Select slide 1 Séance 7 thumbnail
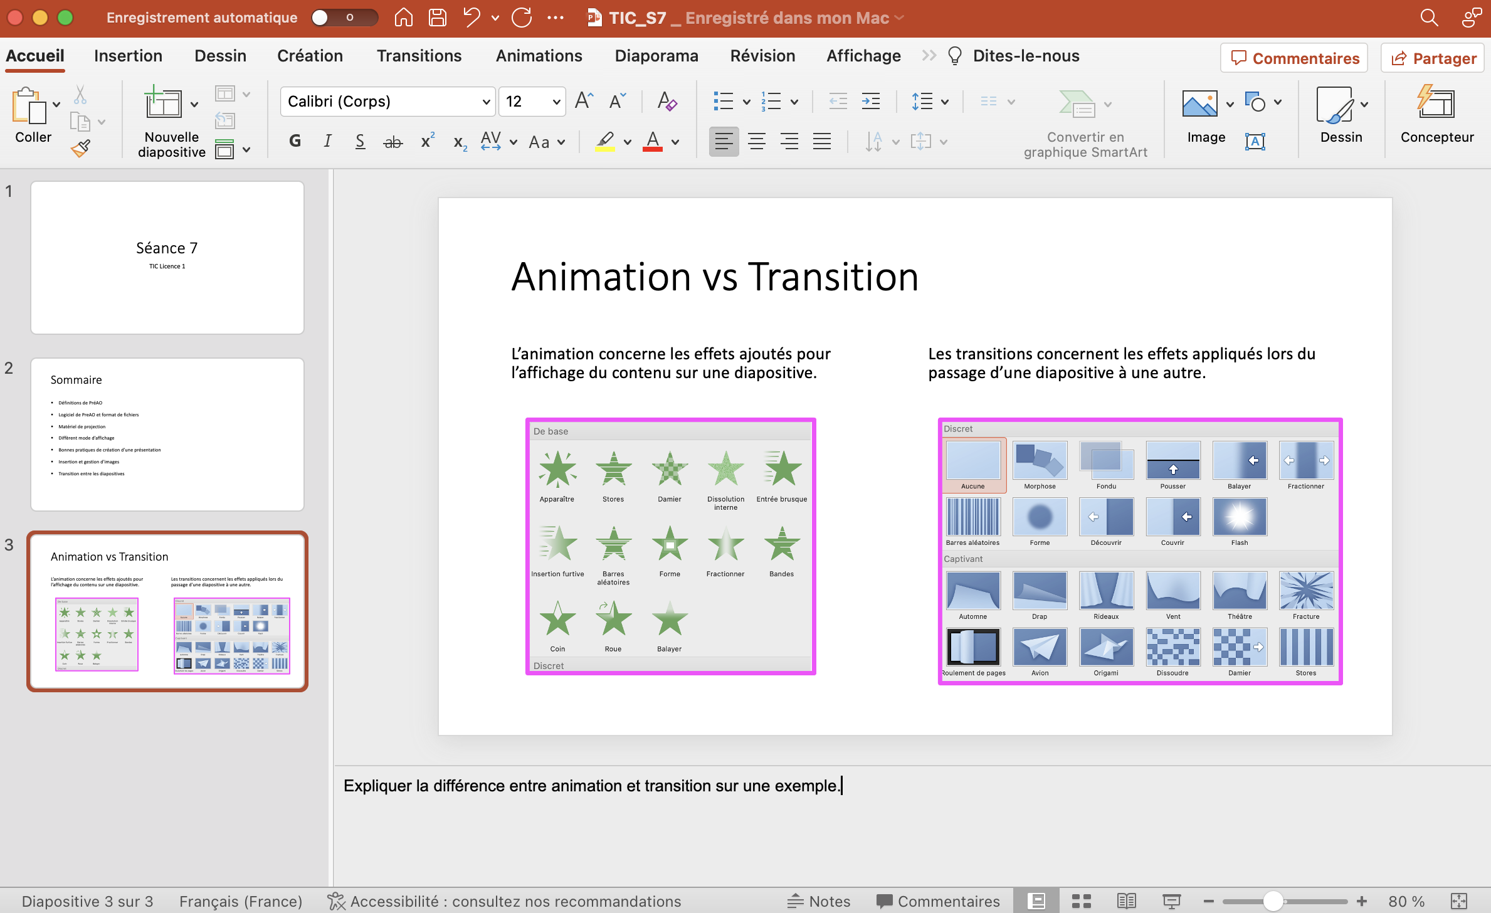Viewport: 1491px width, 913px height. (167, 258)
